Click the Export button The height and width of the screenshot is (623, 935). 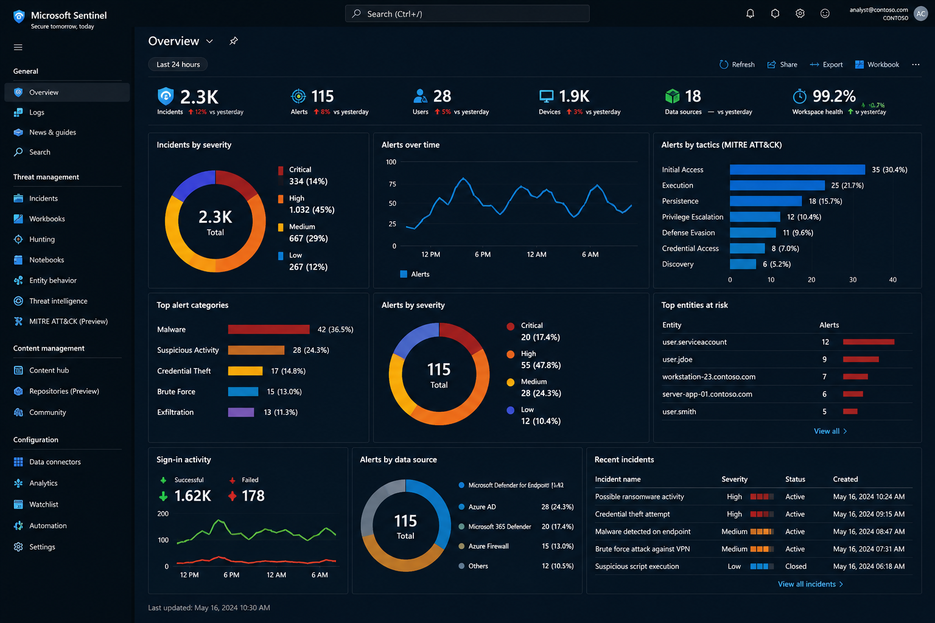click(x=826, y=64)
